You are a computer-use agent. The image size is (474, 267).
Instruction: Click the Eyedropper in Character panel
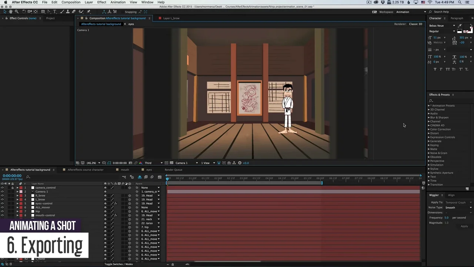[x=460, y=26]
